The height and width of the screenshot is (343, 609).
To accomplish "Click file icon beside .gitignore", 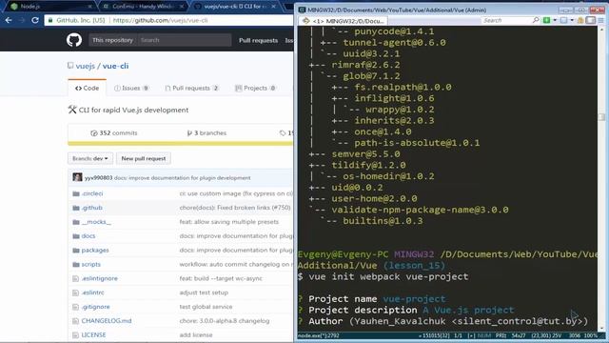I will coord(76,307).
